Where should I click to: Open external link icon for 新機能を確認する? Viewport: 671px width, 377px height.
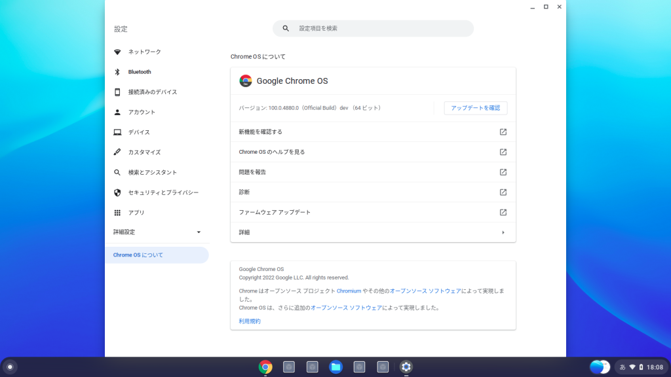[x=503, y=132]
